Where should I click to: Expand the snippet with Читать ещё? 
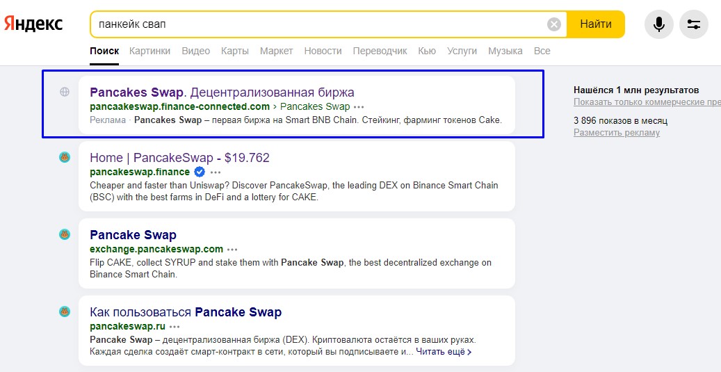point(444,352)
